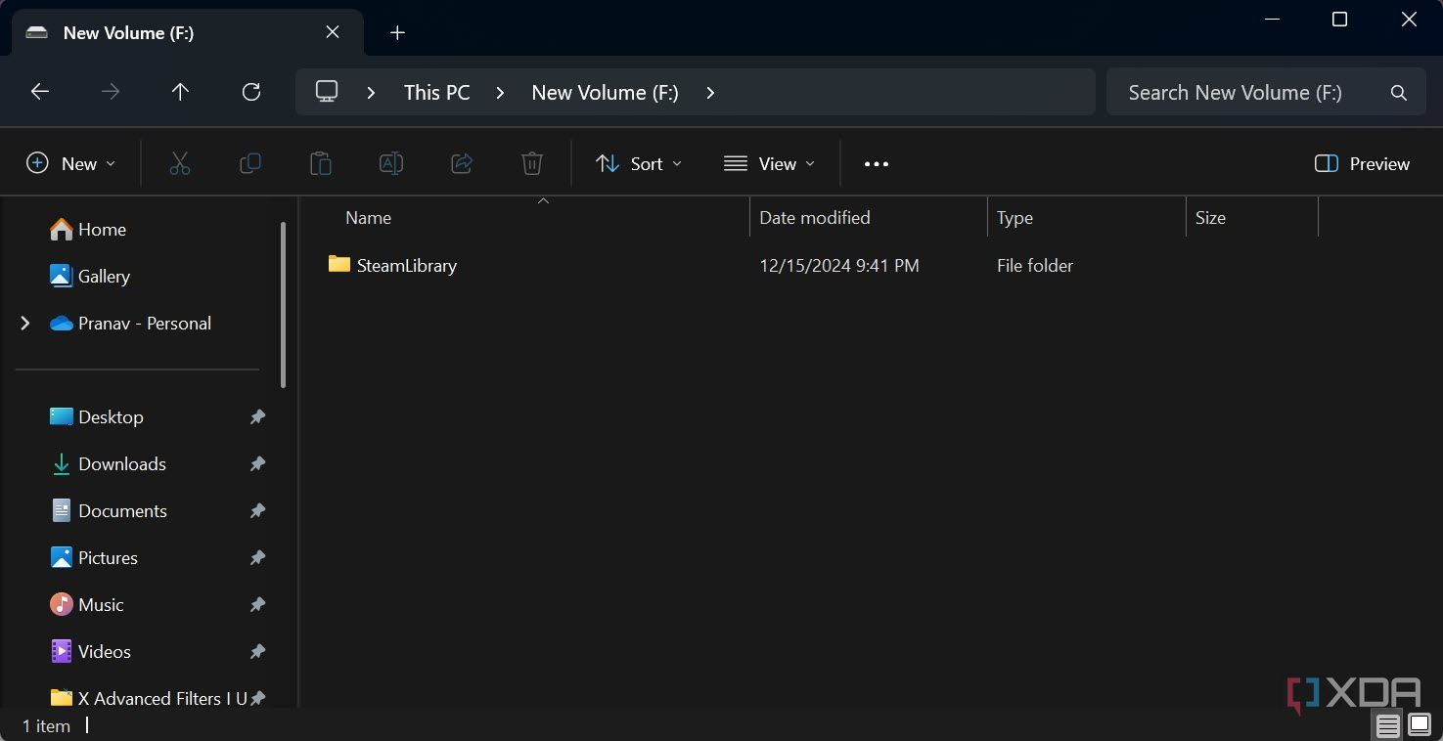Switch to large thumbnails view icon
1443x741 pixels.
pyautogui.click(x=1420, y=725)
